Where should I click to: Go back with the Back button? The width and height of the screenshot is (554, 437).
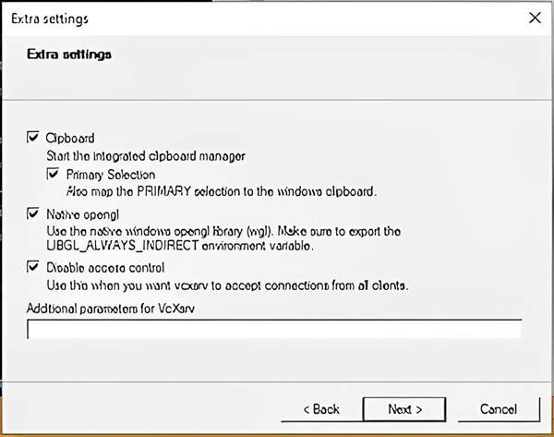coord(320,408)
